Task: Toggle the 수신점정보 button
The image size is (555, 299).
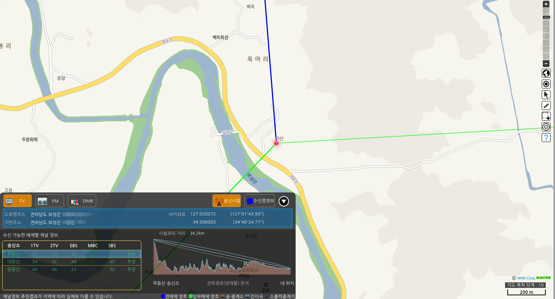Action: coord(260,201)
